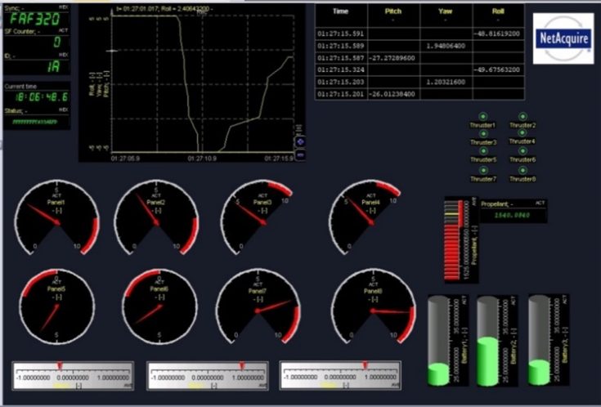Click the Thruster5 indicator light
Image resolution: width=601 pixels, height=407 pixels.
pyautogui.click(x=483, y=150)
